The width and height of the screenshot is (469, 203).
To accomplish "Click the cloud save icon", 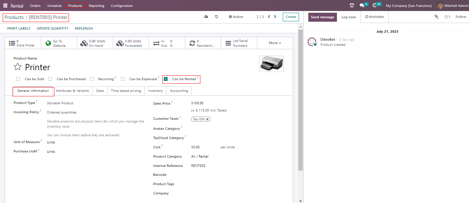I will (x=206, y=17).
